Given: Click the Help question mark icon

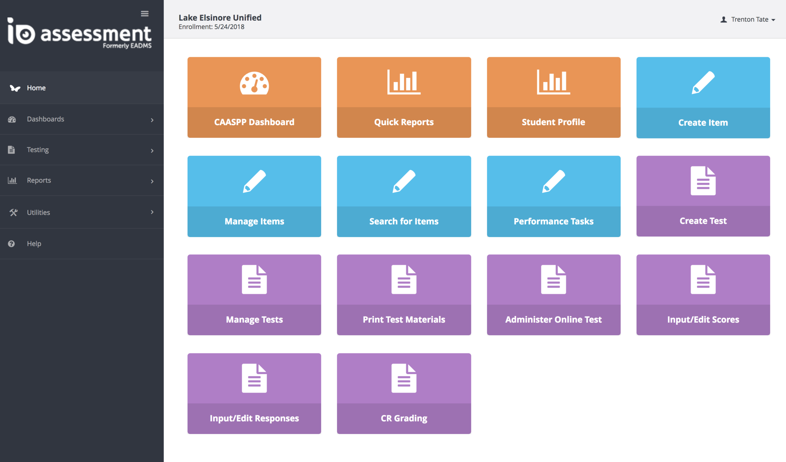Looking at the screenshot, I should coord(12,244).
